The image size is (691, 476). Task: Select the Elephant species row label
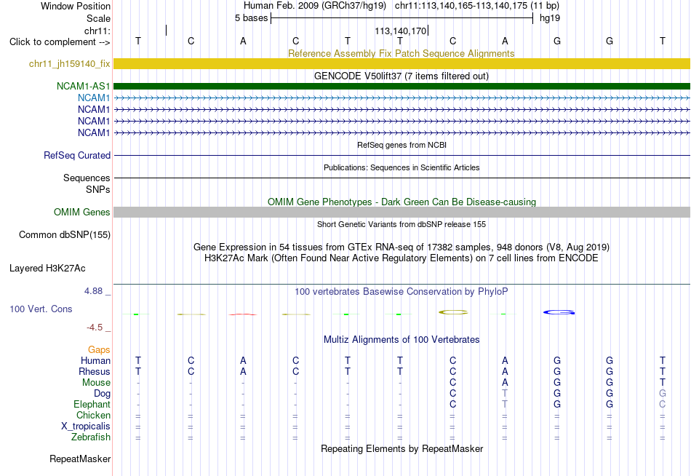coord(92,404)
